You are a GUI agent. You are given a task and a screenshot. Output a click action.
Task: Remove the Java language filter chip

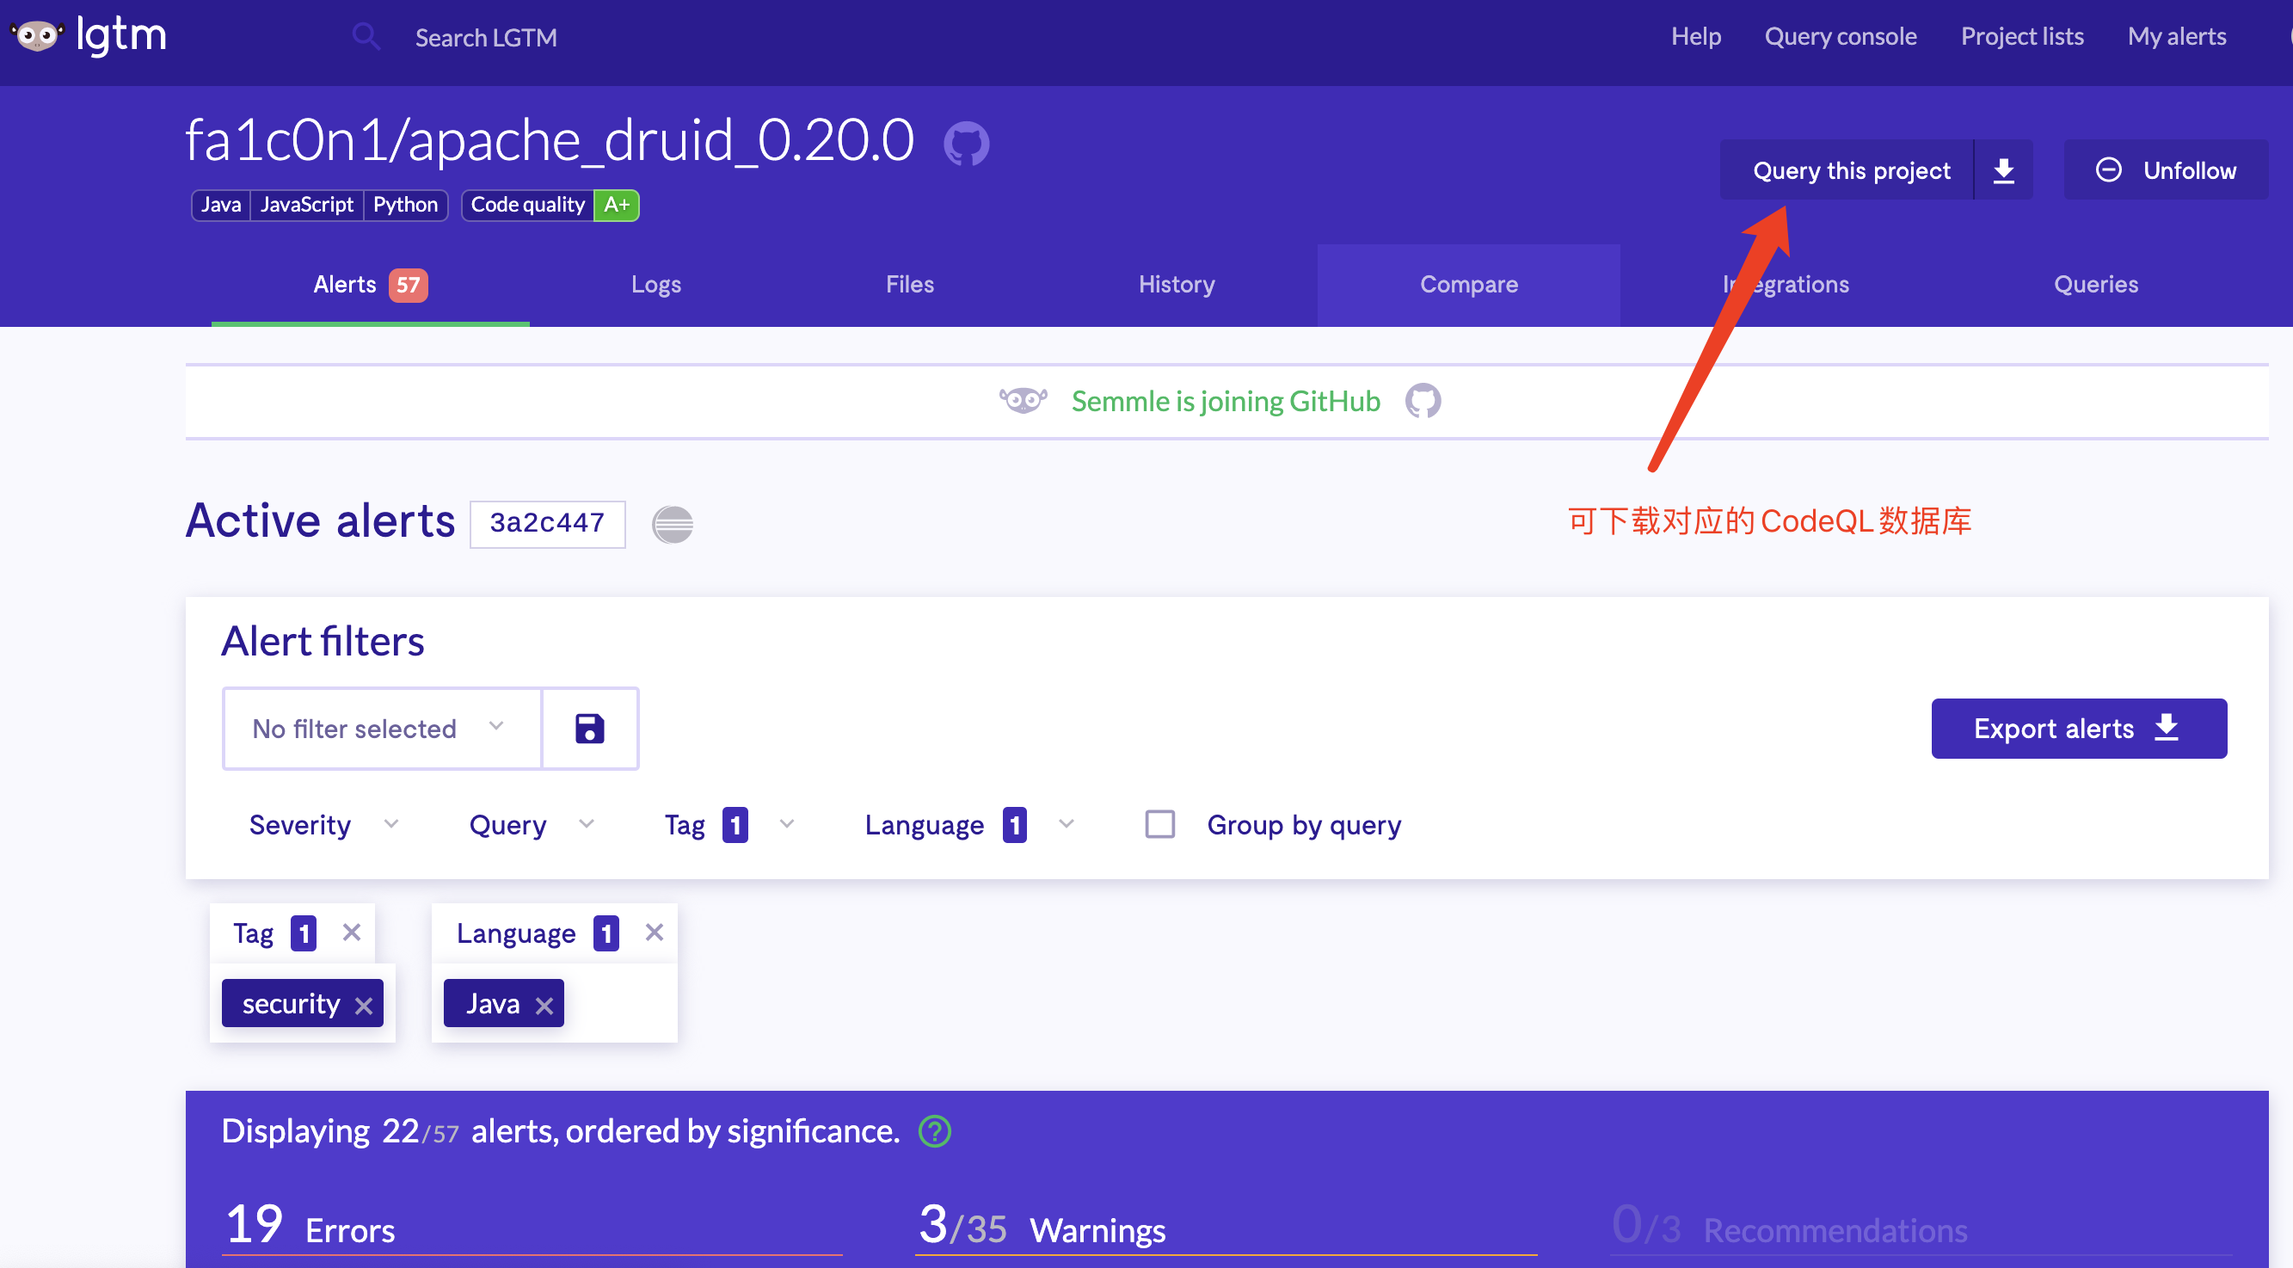click(x=544, y=1006)
